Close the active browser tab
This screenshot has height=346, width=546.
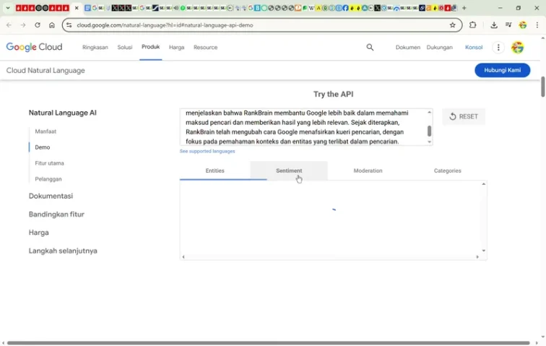point(77,8)
